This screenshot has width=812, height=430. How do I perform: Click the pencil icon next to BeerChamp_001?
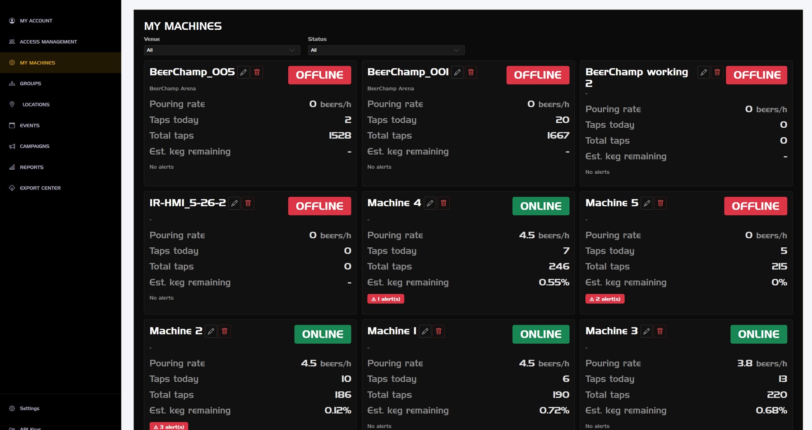point(457,72)
